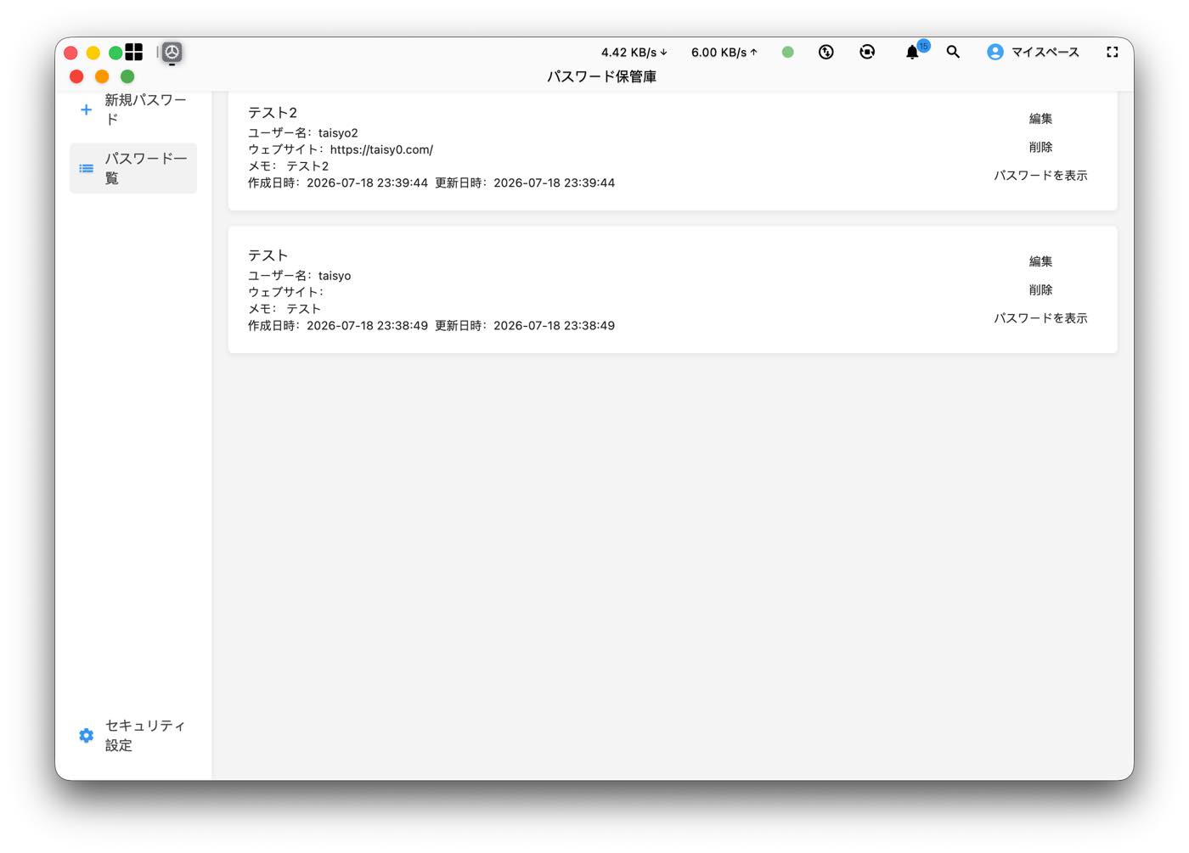This screenshot has width=1189, height=853.
Task: Select パスワード一覧 in the sidebar
Action: click(133, 168)
